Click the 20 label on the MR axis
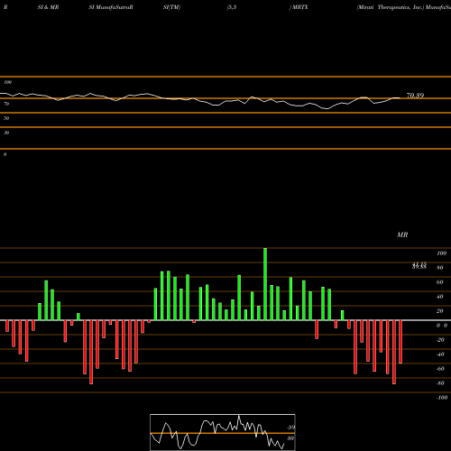The image size is (451, 451). pyautogui.click(x=440, y=311)
